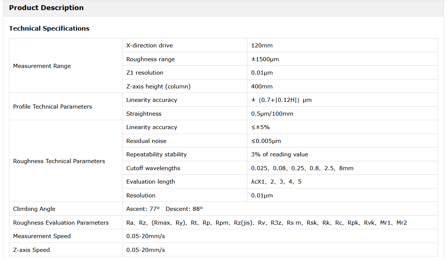Select the Residual noise label
Viewport: 447px width, 259px height.
point(147,141)
